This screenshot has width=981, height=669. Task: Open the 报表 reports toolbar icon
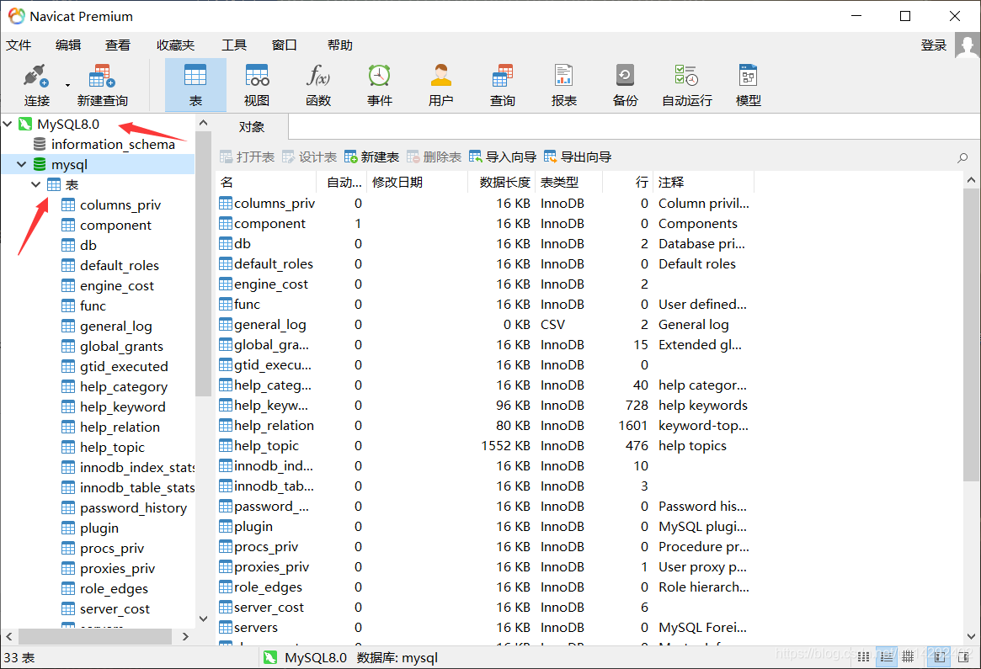[563, 85]
